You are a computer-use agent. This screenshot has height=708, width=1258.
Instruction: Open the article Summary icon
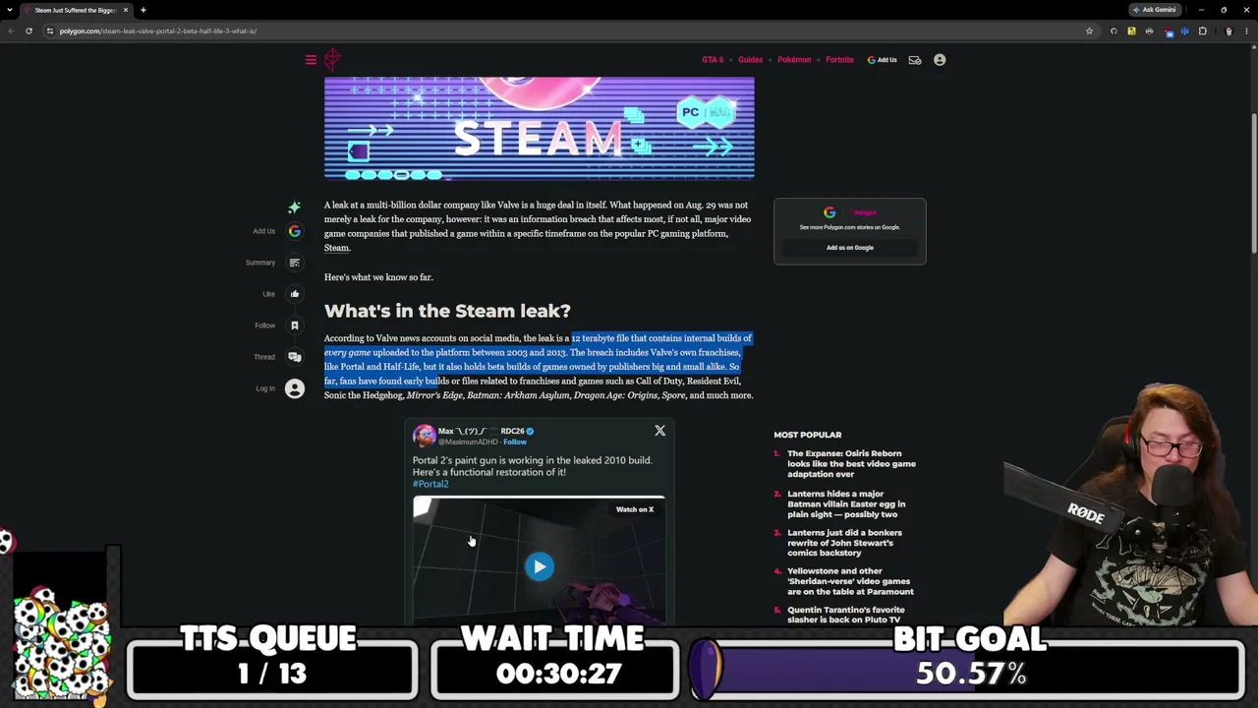[x=294, y=263]
